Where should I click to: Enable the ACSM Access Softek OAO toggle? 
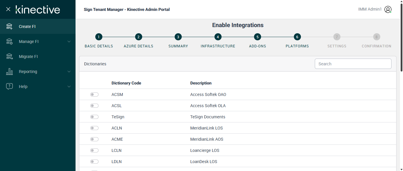(94, 94)
